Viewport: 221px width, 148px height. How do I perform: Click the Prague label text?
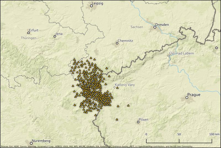coord(194,95)
